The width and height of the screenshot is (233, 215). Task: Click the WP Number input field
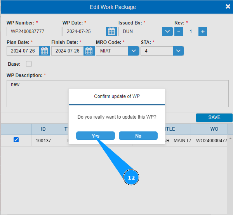coord(34,31)
